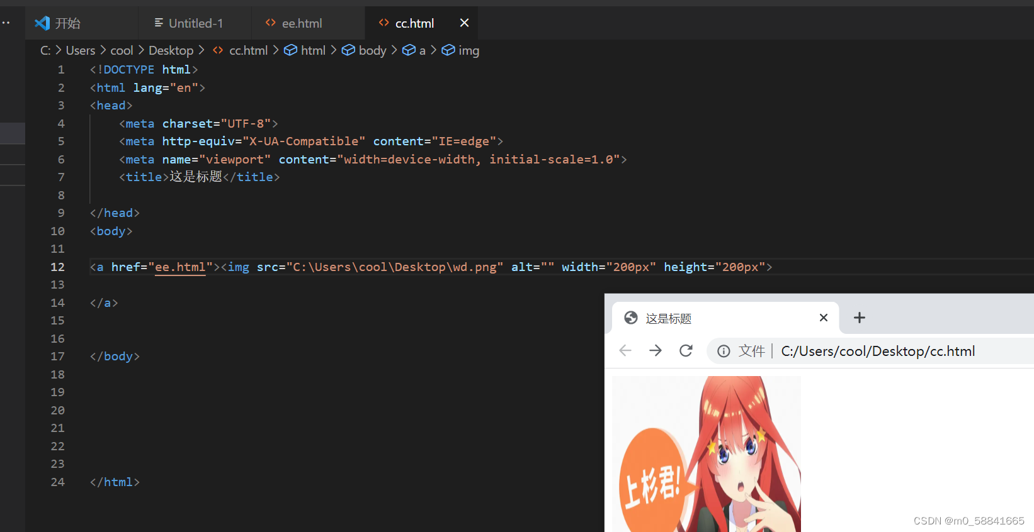Screen dimensions: 1034x532
Task: Click the X-UA-Compatible meta line
Action: coord(311,141)
